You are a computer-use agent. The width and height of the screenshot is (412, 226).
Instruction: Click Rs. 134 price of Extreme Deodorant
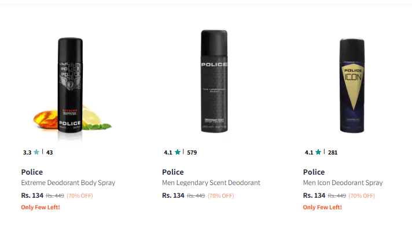[32, 195]
